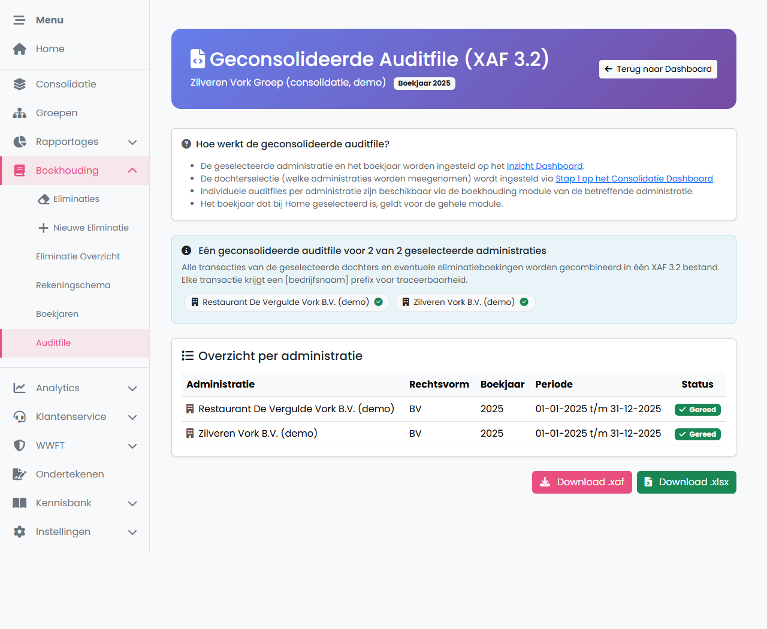The width and height of the screenshot is (767, 629).
Task: Click the WWFT shield icon
Action: (x=20, y=446)
